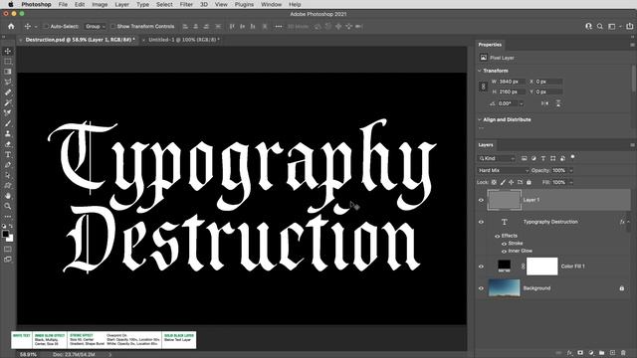Open the Opacity slider dropdown arrow
Screen dimensions: 637x358
pos(570,170)
